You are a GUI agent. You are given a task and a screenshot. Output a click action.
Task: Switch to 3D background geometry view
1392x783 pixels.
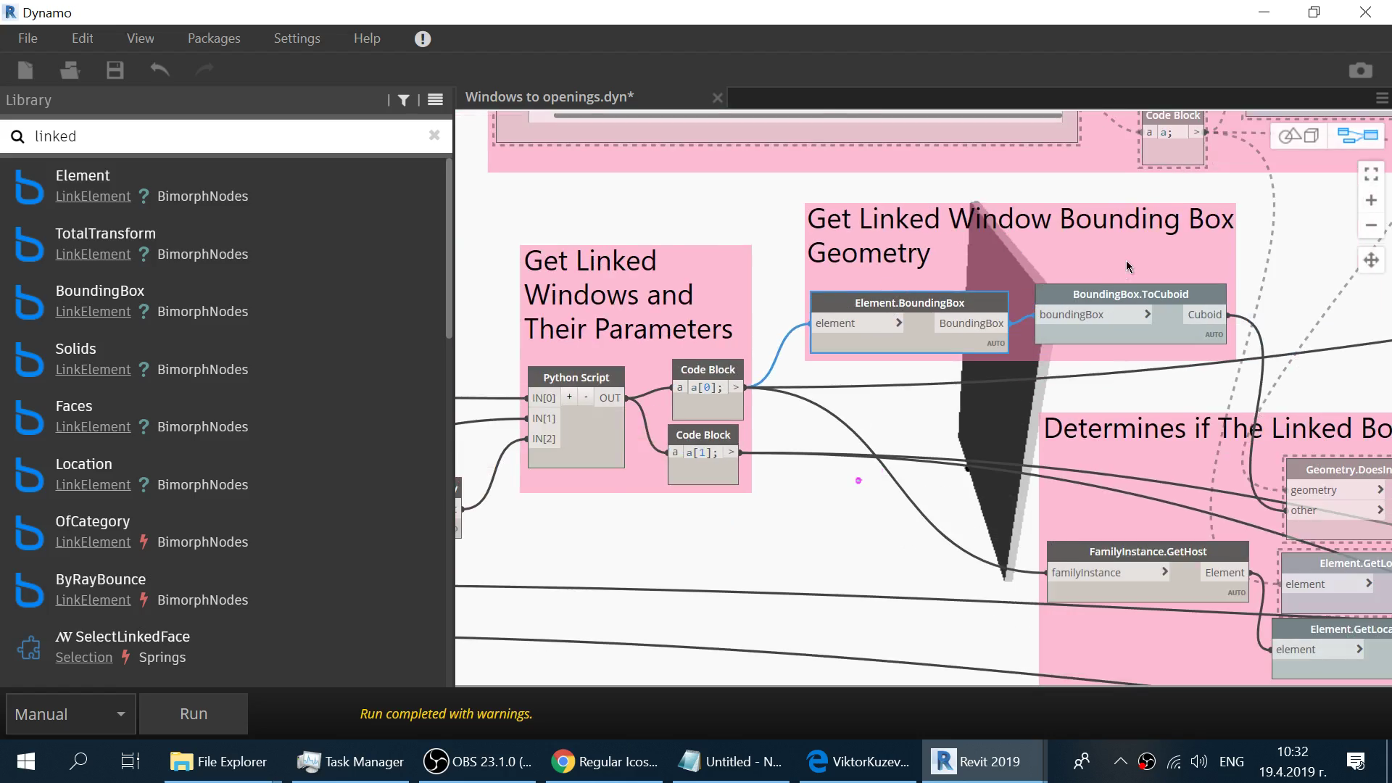coord(1298,136)
